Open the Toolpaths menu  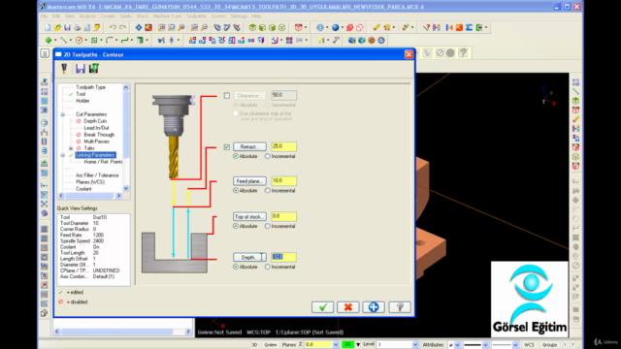[196, 16]
